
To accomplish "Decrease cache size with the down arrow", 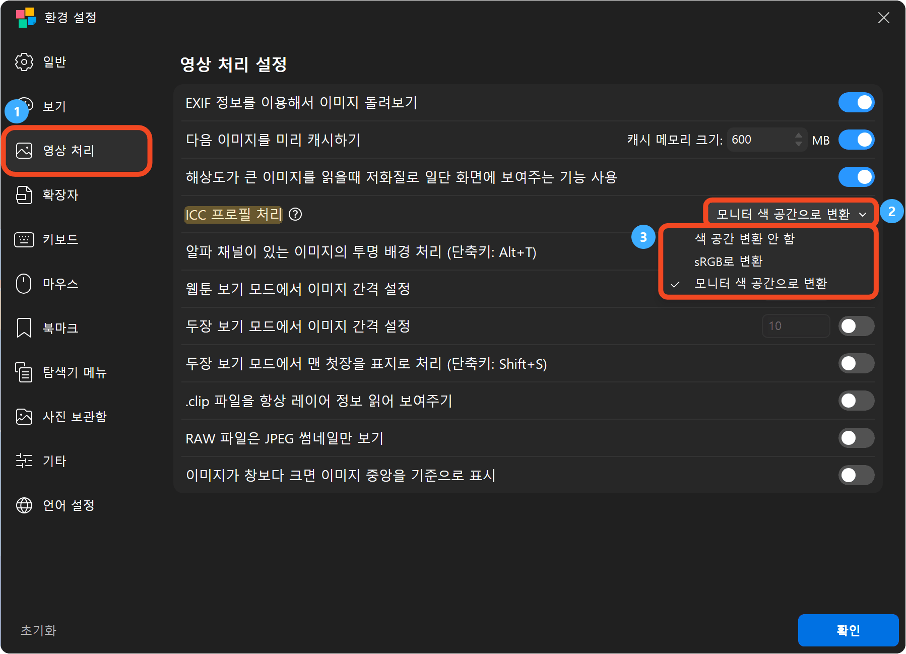I will click(x=798, y=144).
